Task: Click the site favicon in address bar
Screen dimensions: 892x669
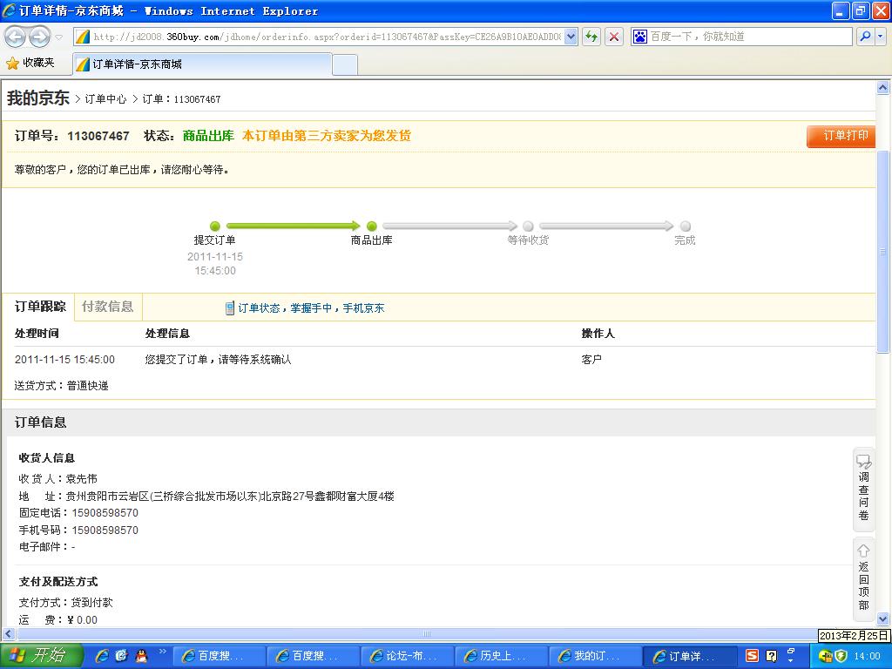Action: [x=83, y=37]
